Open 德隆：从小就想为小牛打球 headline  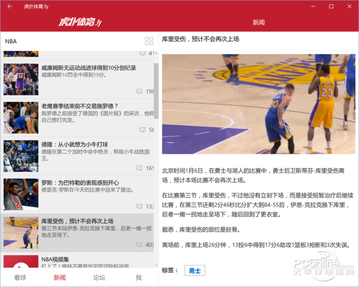pos(75,144)
